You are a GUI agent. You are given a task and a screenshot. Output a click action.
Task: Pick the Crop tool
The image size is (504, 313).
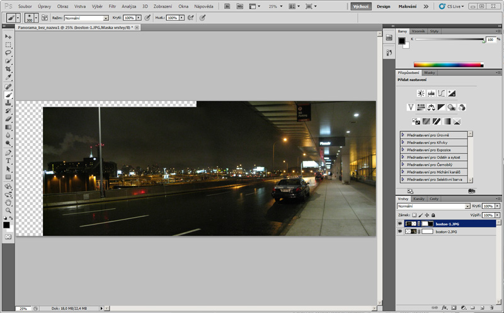[9, 69]
